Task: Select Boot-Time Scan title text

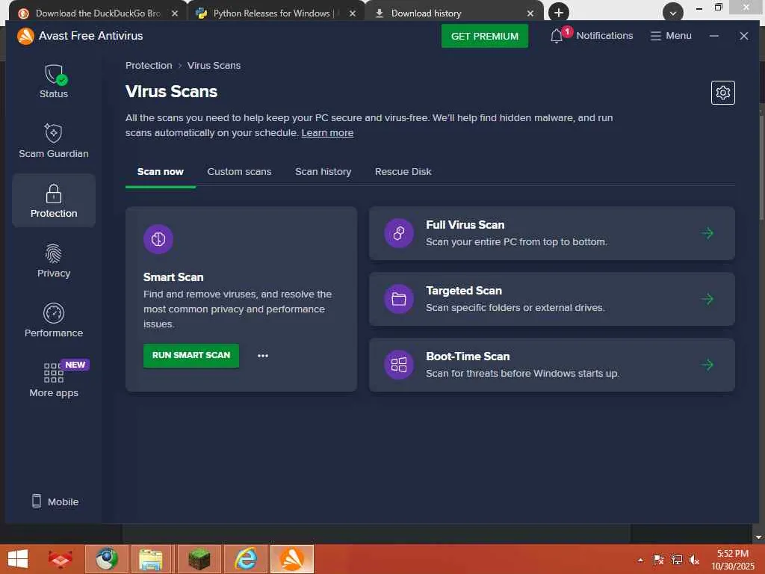Action: tap(468, 357)
